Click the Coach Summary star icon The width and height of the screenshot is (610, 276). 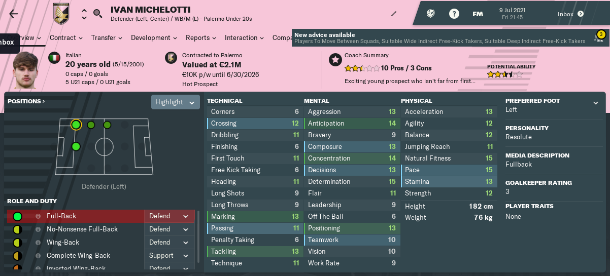tap(335, 60)
